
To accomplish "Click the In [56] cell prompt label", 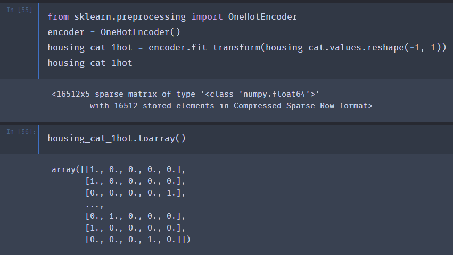I will click(21, 132).
